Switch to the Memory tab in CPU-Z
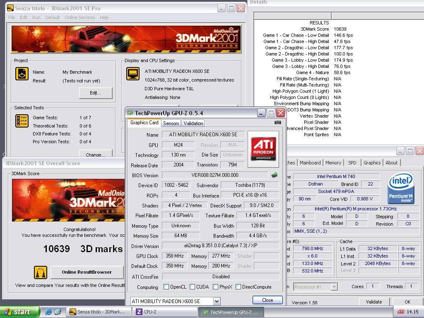The height and width of the screenshot is (318, 424). click(333, 162)
